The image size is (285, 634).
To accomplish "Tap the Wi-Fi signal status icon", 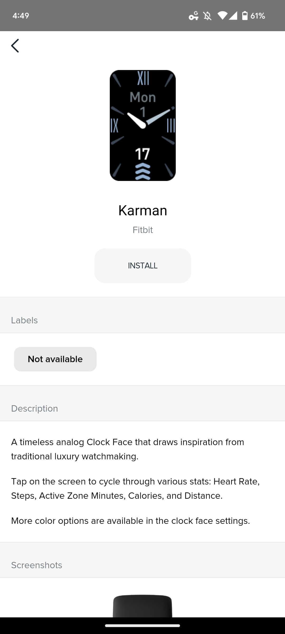I will click(x=222, y=16).
